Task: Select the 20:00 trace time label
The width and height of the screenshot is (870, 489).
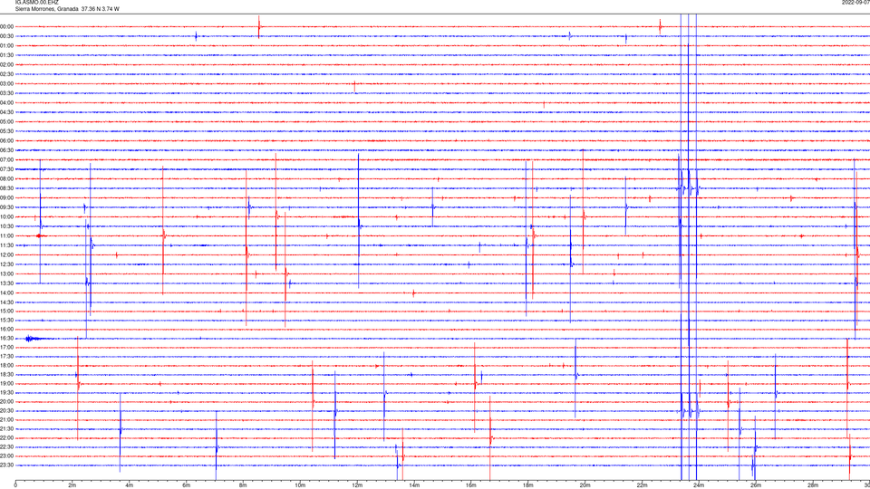Action: 6,401
